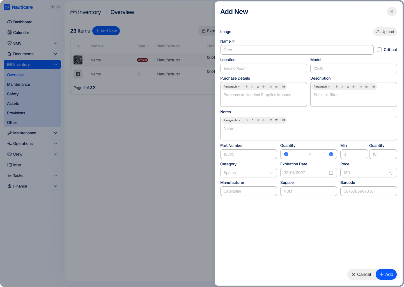404x287 pixels.
Task: Sort table by Name column header
Action: (97, 46)
